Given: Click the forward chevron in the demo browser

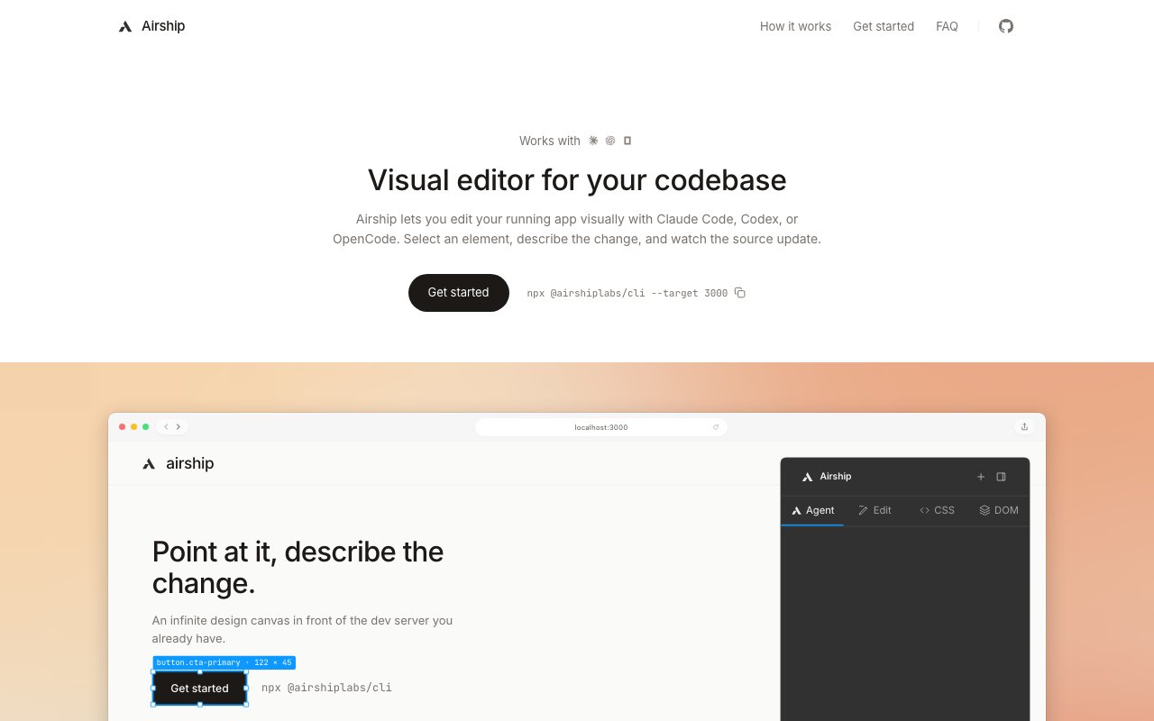Looking at the screenshot, I should [179, 427].
